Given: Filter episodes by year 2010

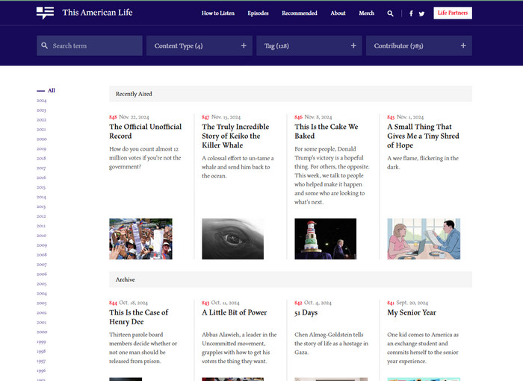Looking at the screenshot, I should (41, 236).
